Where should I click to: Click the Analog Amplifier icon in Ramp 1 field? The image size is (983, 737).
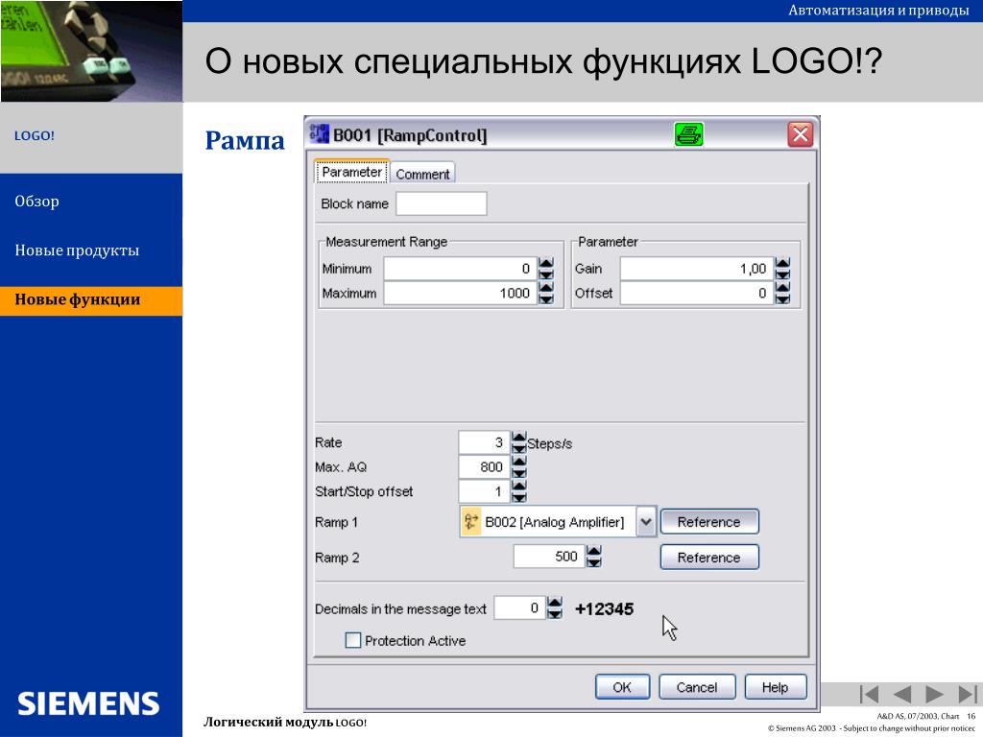470,522
